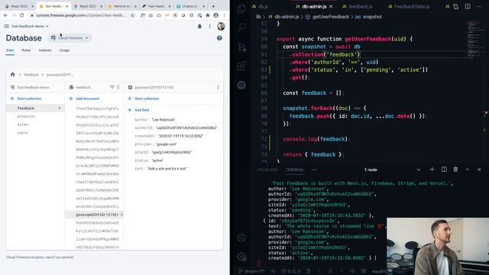This screenshot has height=275, width=489.
Task: Open the Cloud Firestore database selector
Action: [x=70, y=38]
